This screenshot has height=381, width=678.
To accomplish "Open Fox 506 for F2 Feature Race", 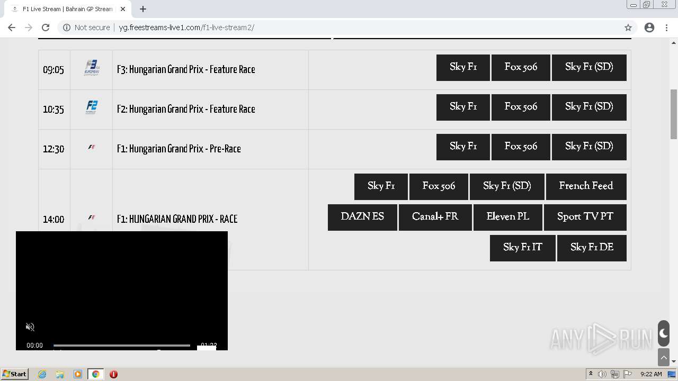I will coord(521,107).
